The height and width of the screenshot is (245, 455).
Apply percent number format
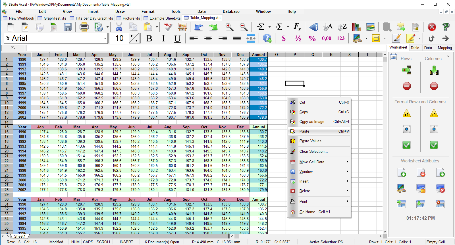click(312, 38)
